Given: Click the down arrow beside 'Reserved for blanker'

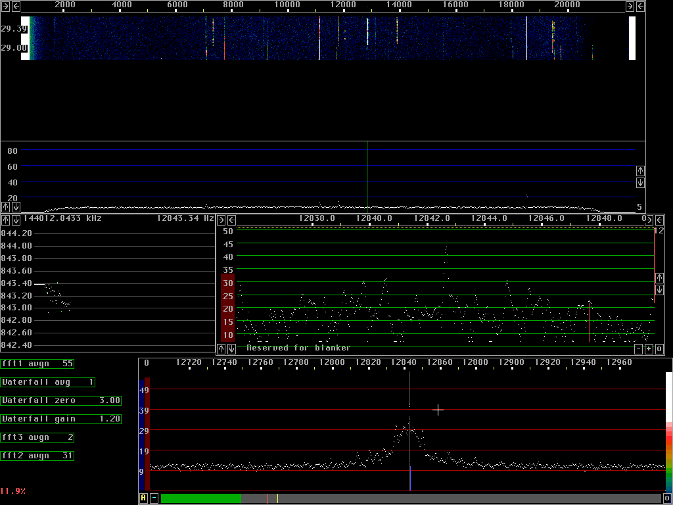Looking at the screenshot, I should tap(231, 349).
